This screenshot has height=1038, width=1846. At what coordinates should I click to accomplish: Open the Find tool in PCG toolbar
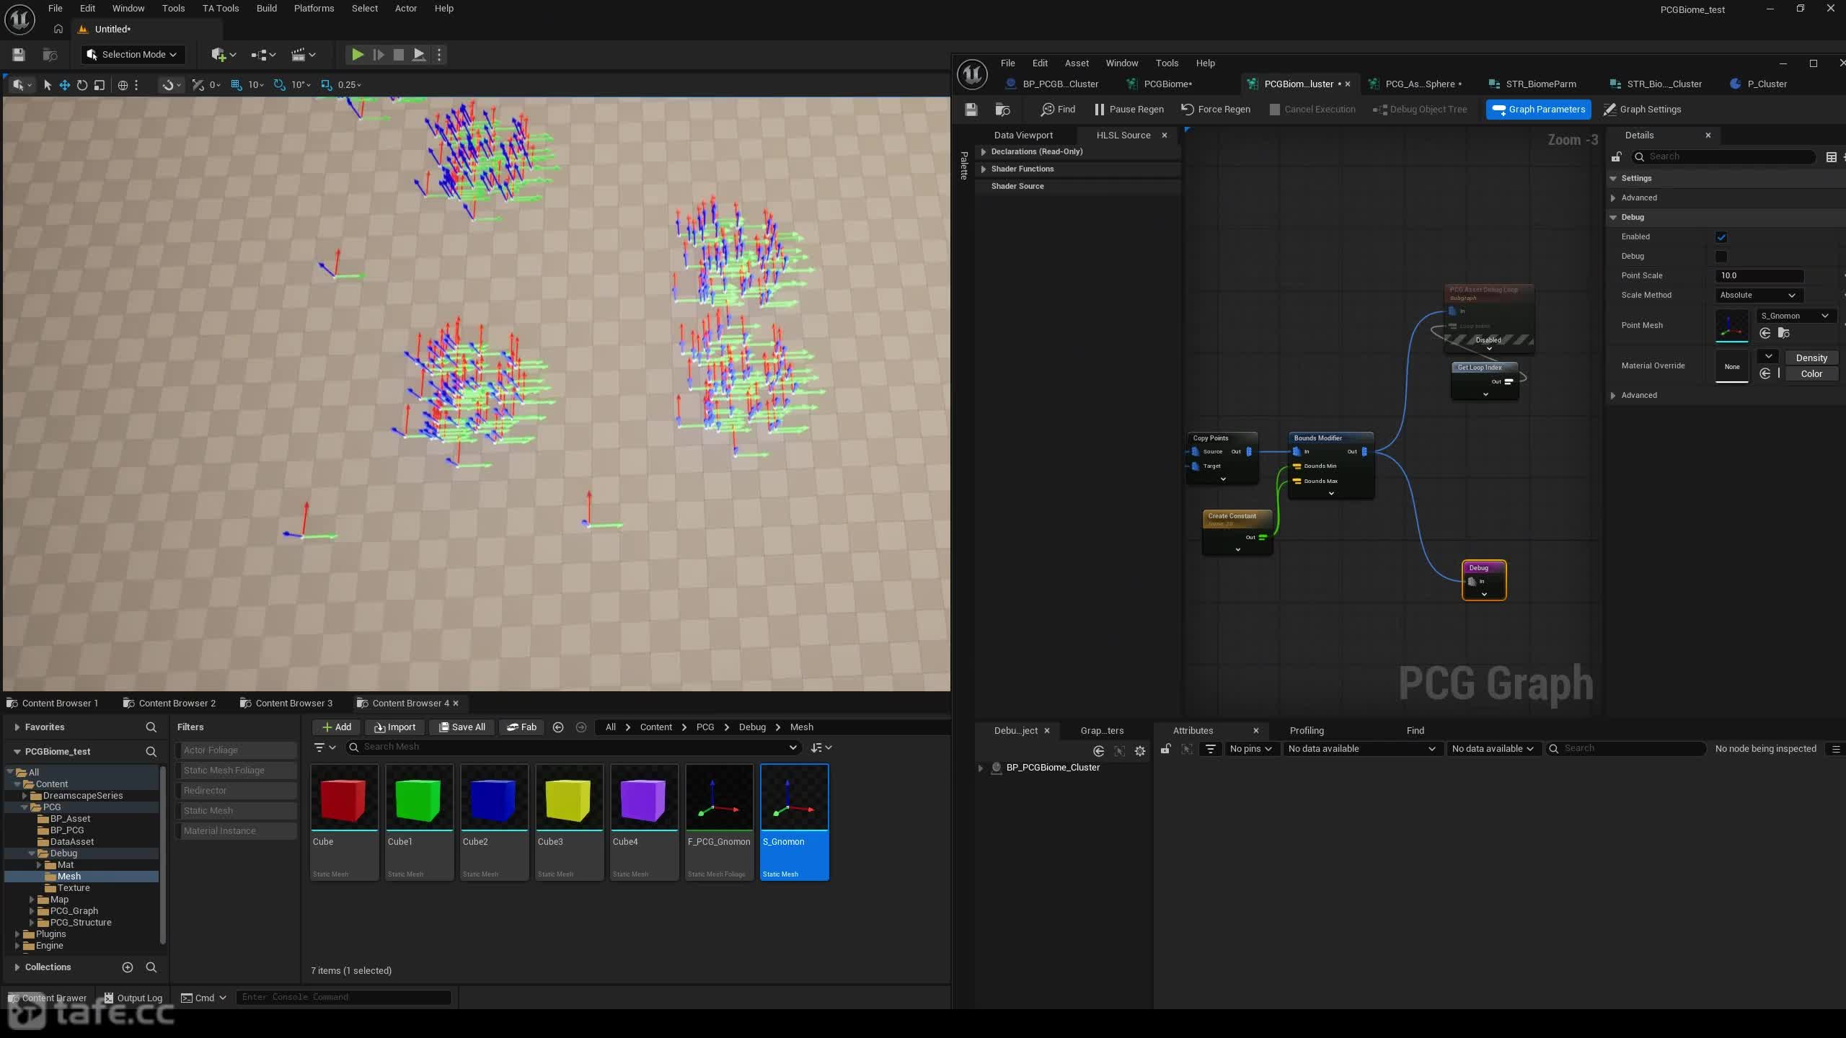click(1058, 110)
